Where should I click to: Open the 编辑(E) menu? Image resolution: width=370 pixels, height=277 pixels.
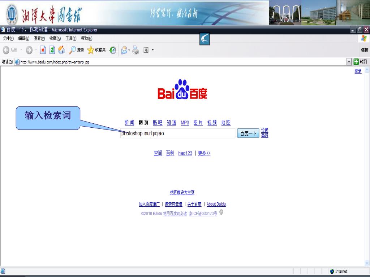click(x=23, y=38)
